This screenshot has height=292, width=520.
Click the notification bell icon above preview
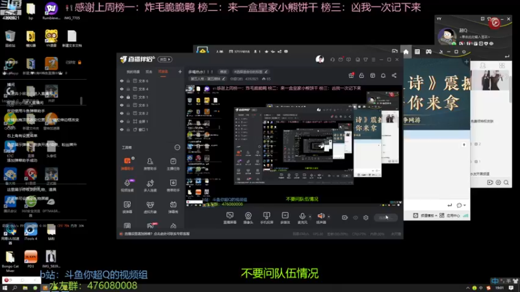[x=383, y=75]
